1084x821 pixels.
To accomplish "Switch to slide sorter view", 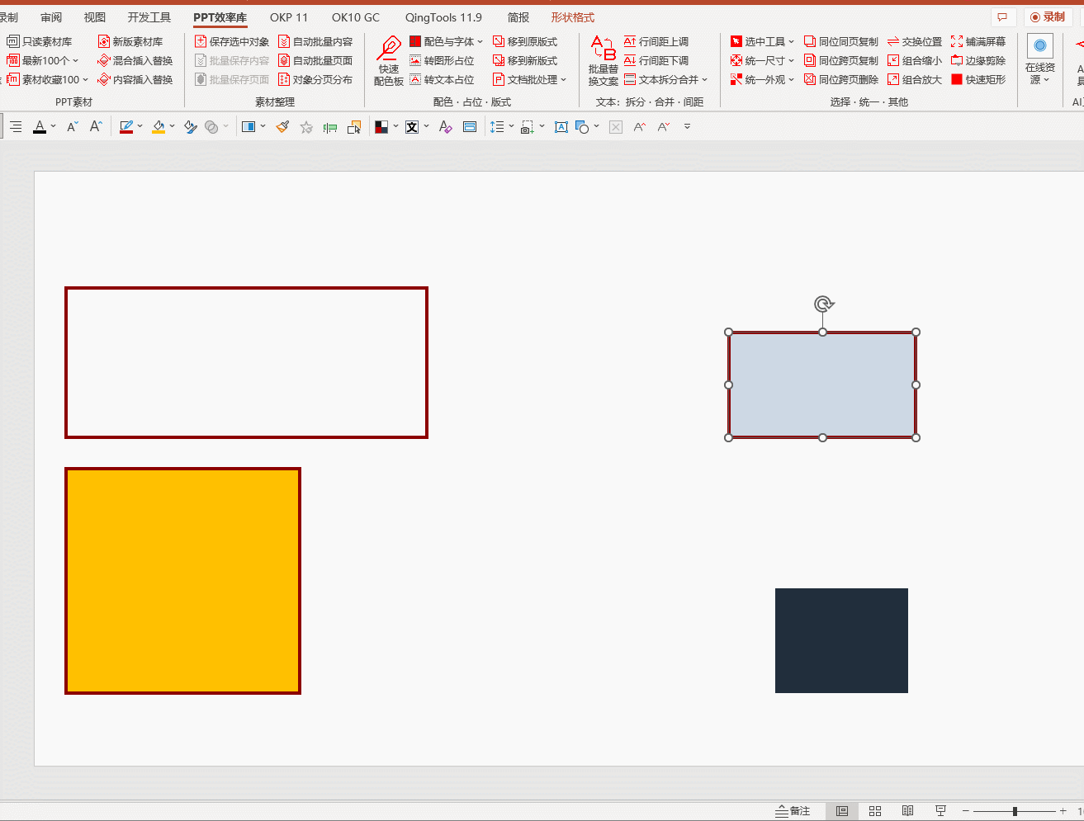I will (875, 811).
